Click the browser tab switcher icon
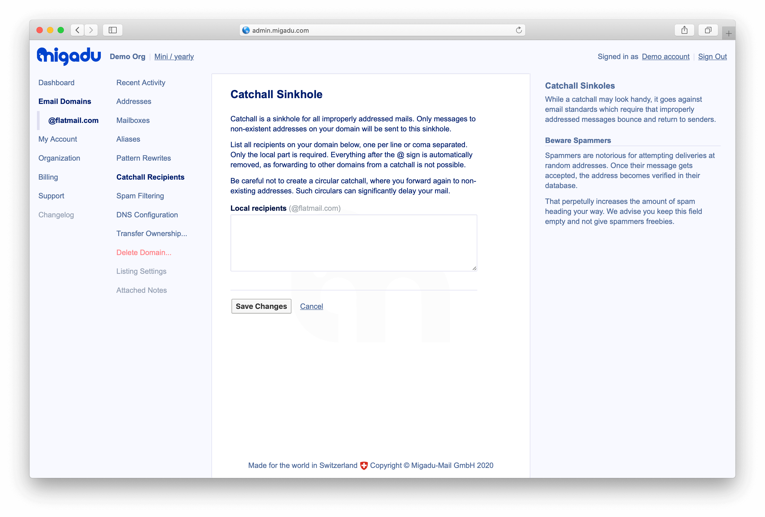Screen dimensions: 765x517 (x=707, y=30)
